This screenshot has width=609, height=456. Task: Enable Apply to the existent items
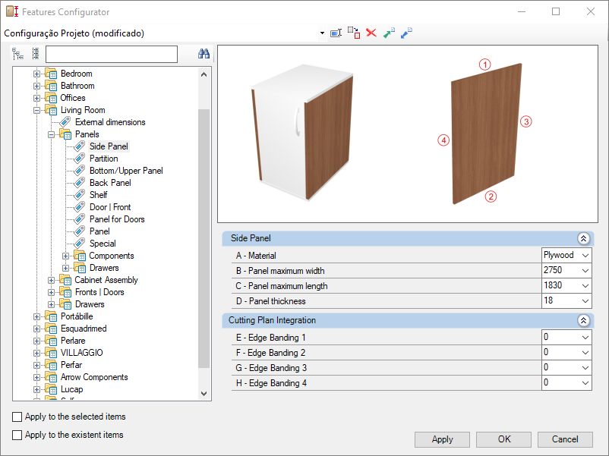pyautogui.click(x=17, y=435)
